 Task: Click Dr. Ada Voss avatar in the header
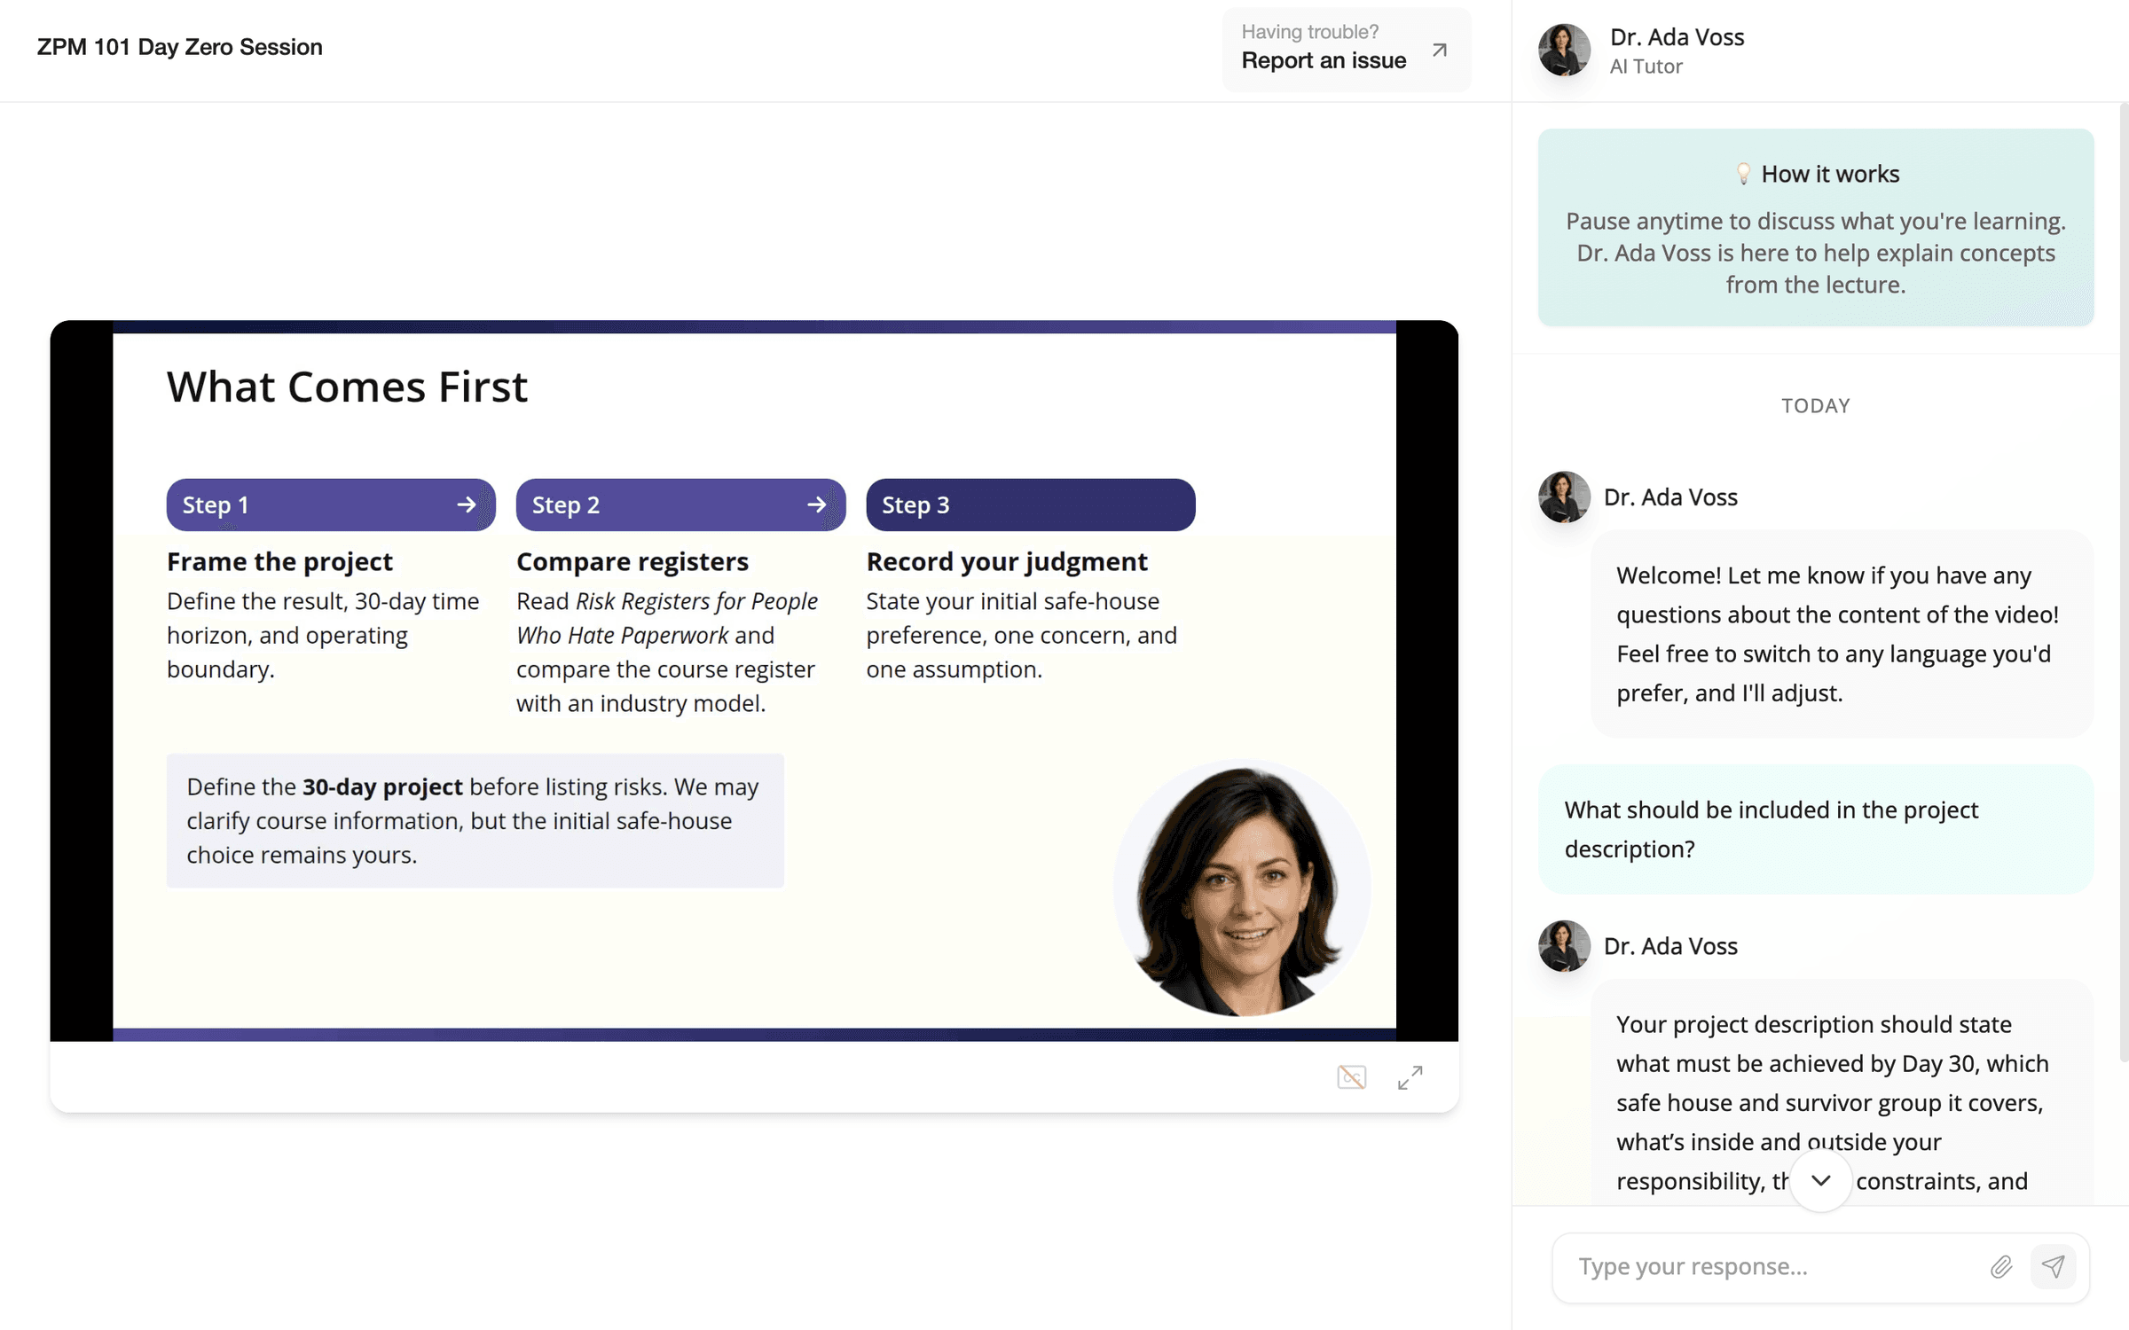[x=1564, y=50]
